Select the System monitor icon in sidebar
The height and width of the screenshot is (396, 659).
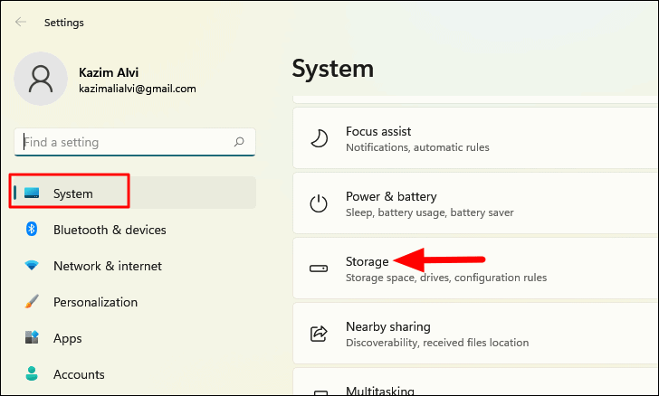pos(32,193)
